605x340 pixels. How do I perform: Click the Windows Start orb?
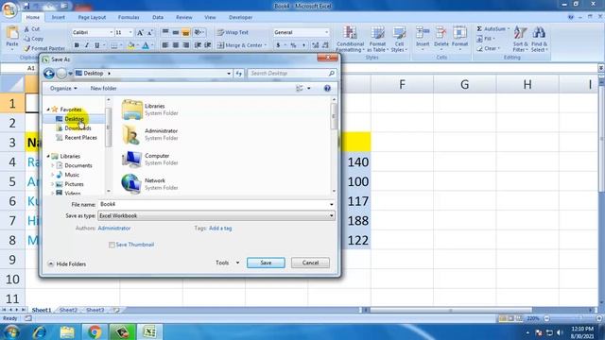11,331
